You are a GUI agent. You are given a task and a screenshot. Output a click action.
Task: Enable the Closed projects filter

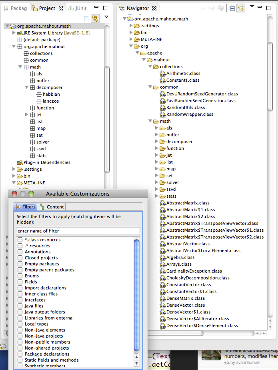click(x=20, y=258)
